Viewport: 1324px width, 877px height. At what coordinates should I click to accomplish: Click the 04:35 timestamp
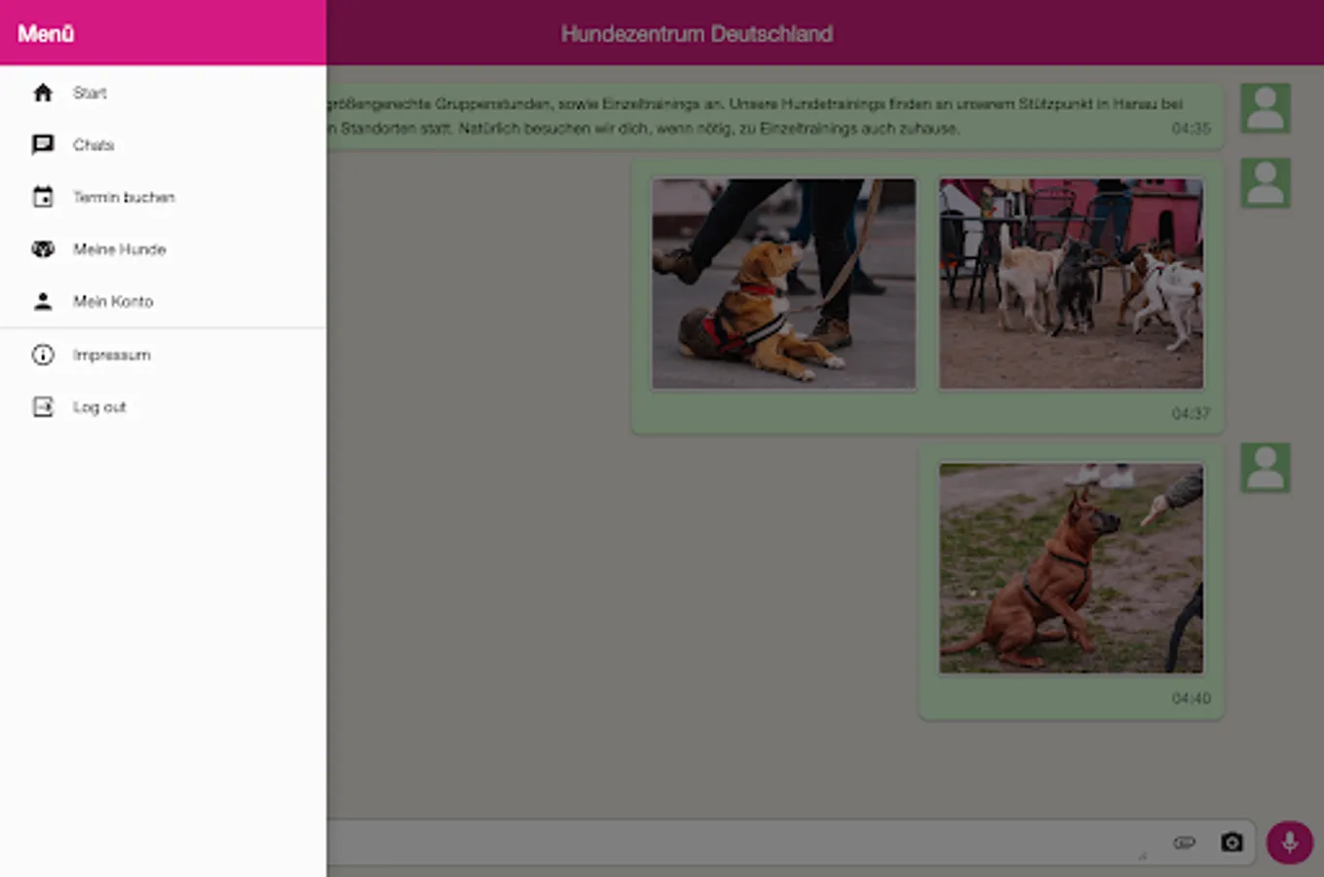tap(1191, 129)
